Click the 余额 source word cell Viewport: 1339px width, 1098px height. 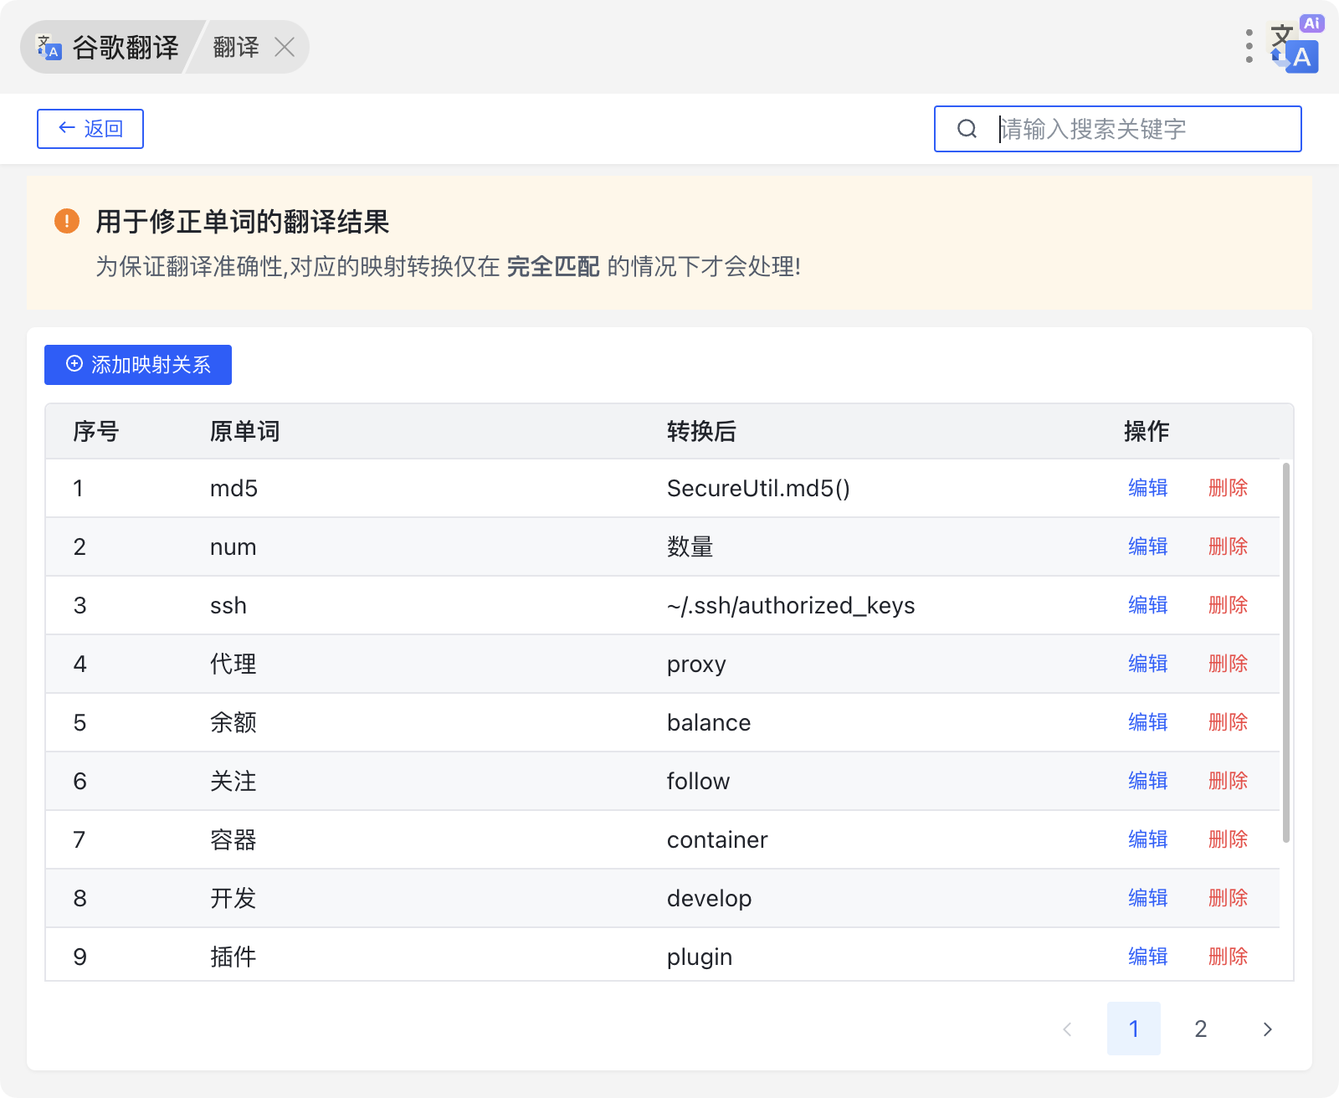pyautogui.click(x=233, y=722)
